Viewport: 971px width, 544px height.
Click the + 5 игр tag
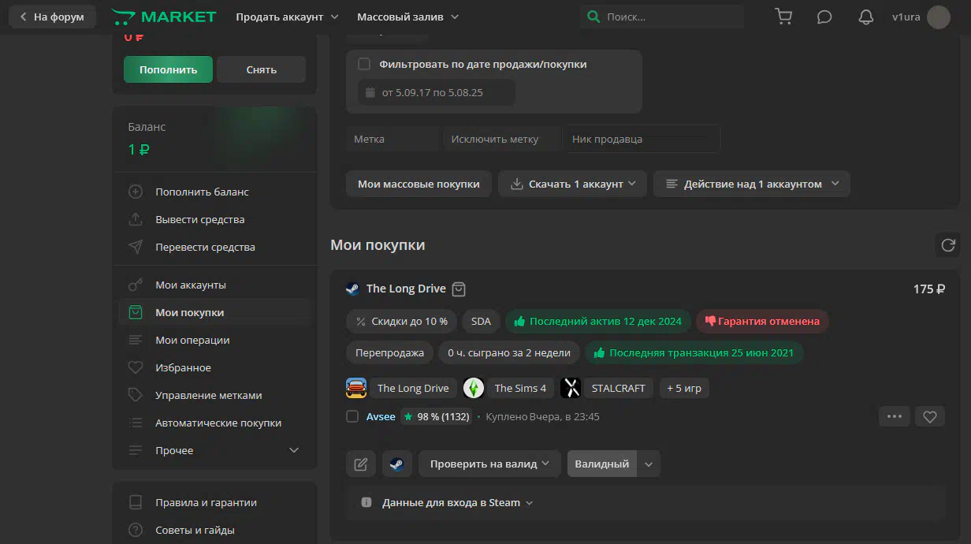(x=684, y=388)
